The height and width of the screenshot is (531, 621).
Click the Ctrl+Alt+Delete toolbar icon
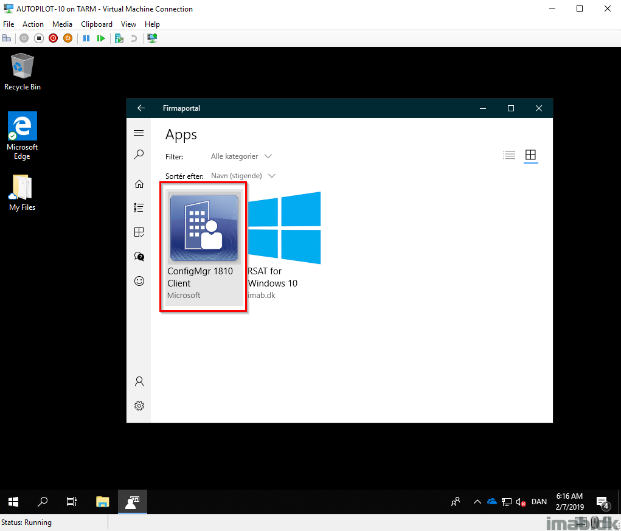(x=6, y=38)
